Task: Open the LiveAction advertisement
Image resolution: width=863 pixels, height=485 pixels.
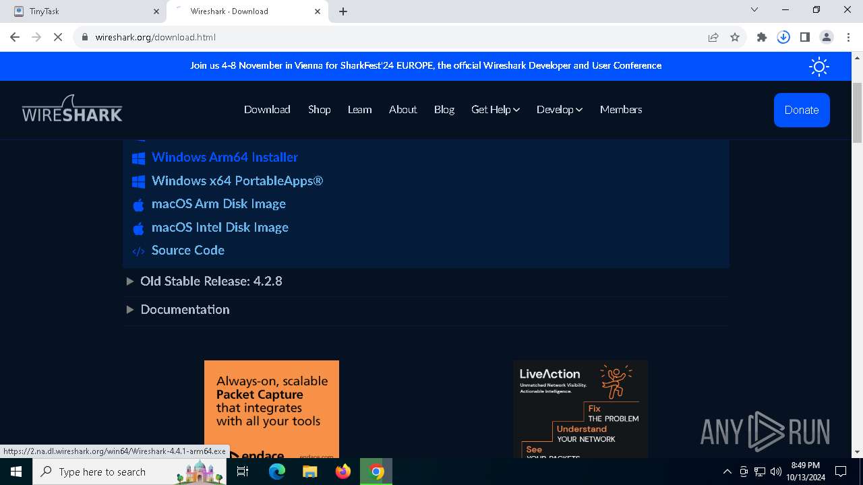Action: point(581,410)
